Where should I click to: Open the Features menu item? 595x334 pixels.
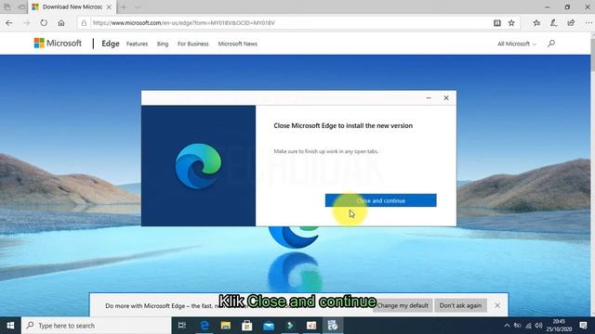click(137, 44)
